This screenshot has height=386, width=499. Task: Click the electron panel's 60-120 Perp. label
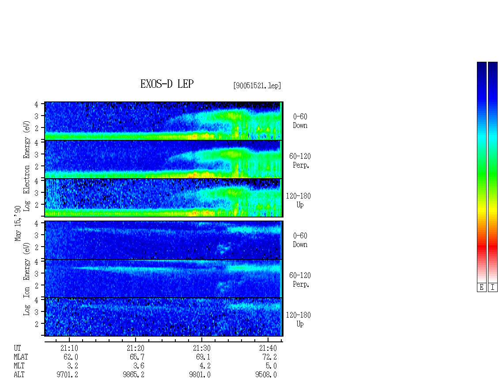pyautogui.click(x=300, y=161)
